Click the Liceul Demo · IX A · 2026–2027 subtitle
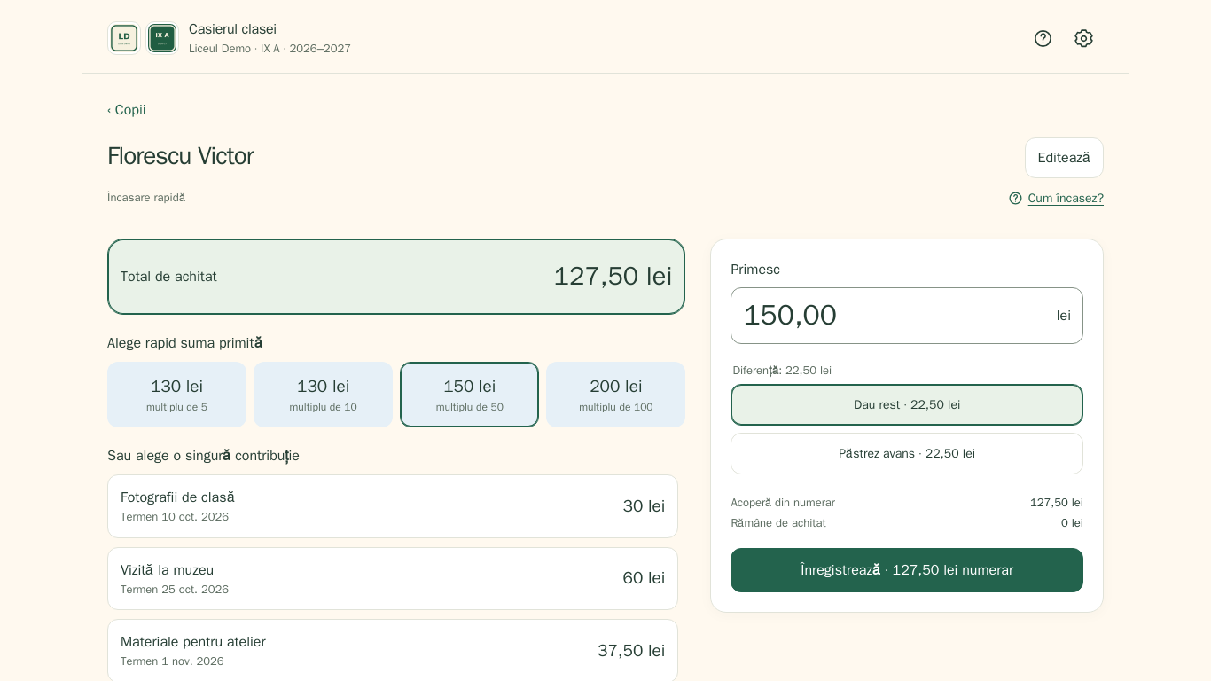Screen dimensions: 1211x681 (x=270, y=49)
